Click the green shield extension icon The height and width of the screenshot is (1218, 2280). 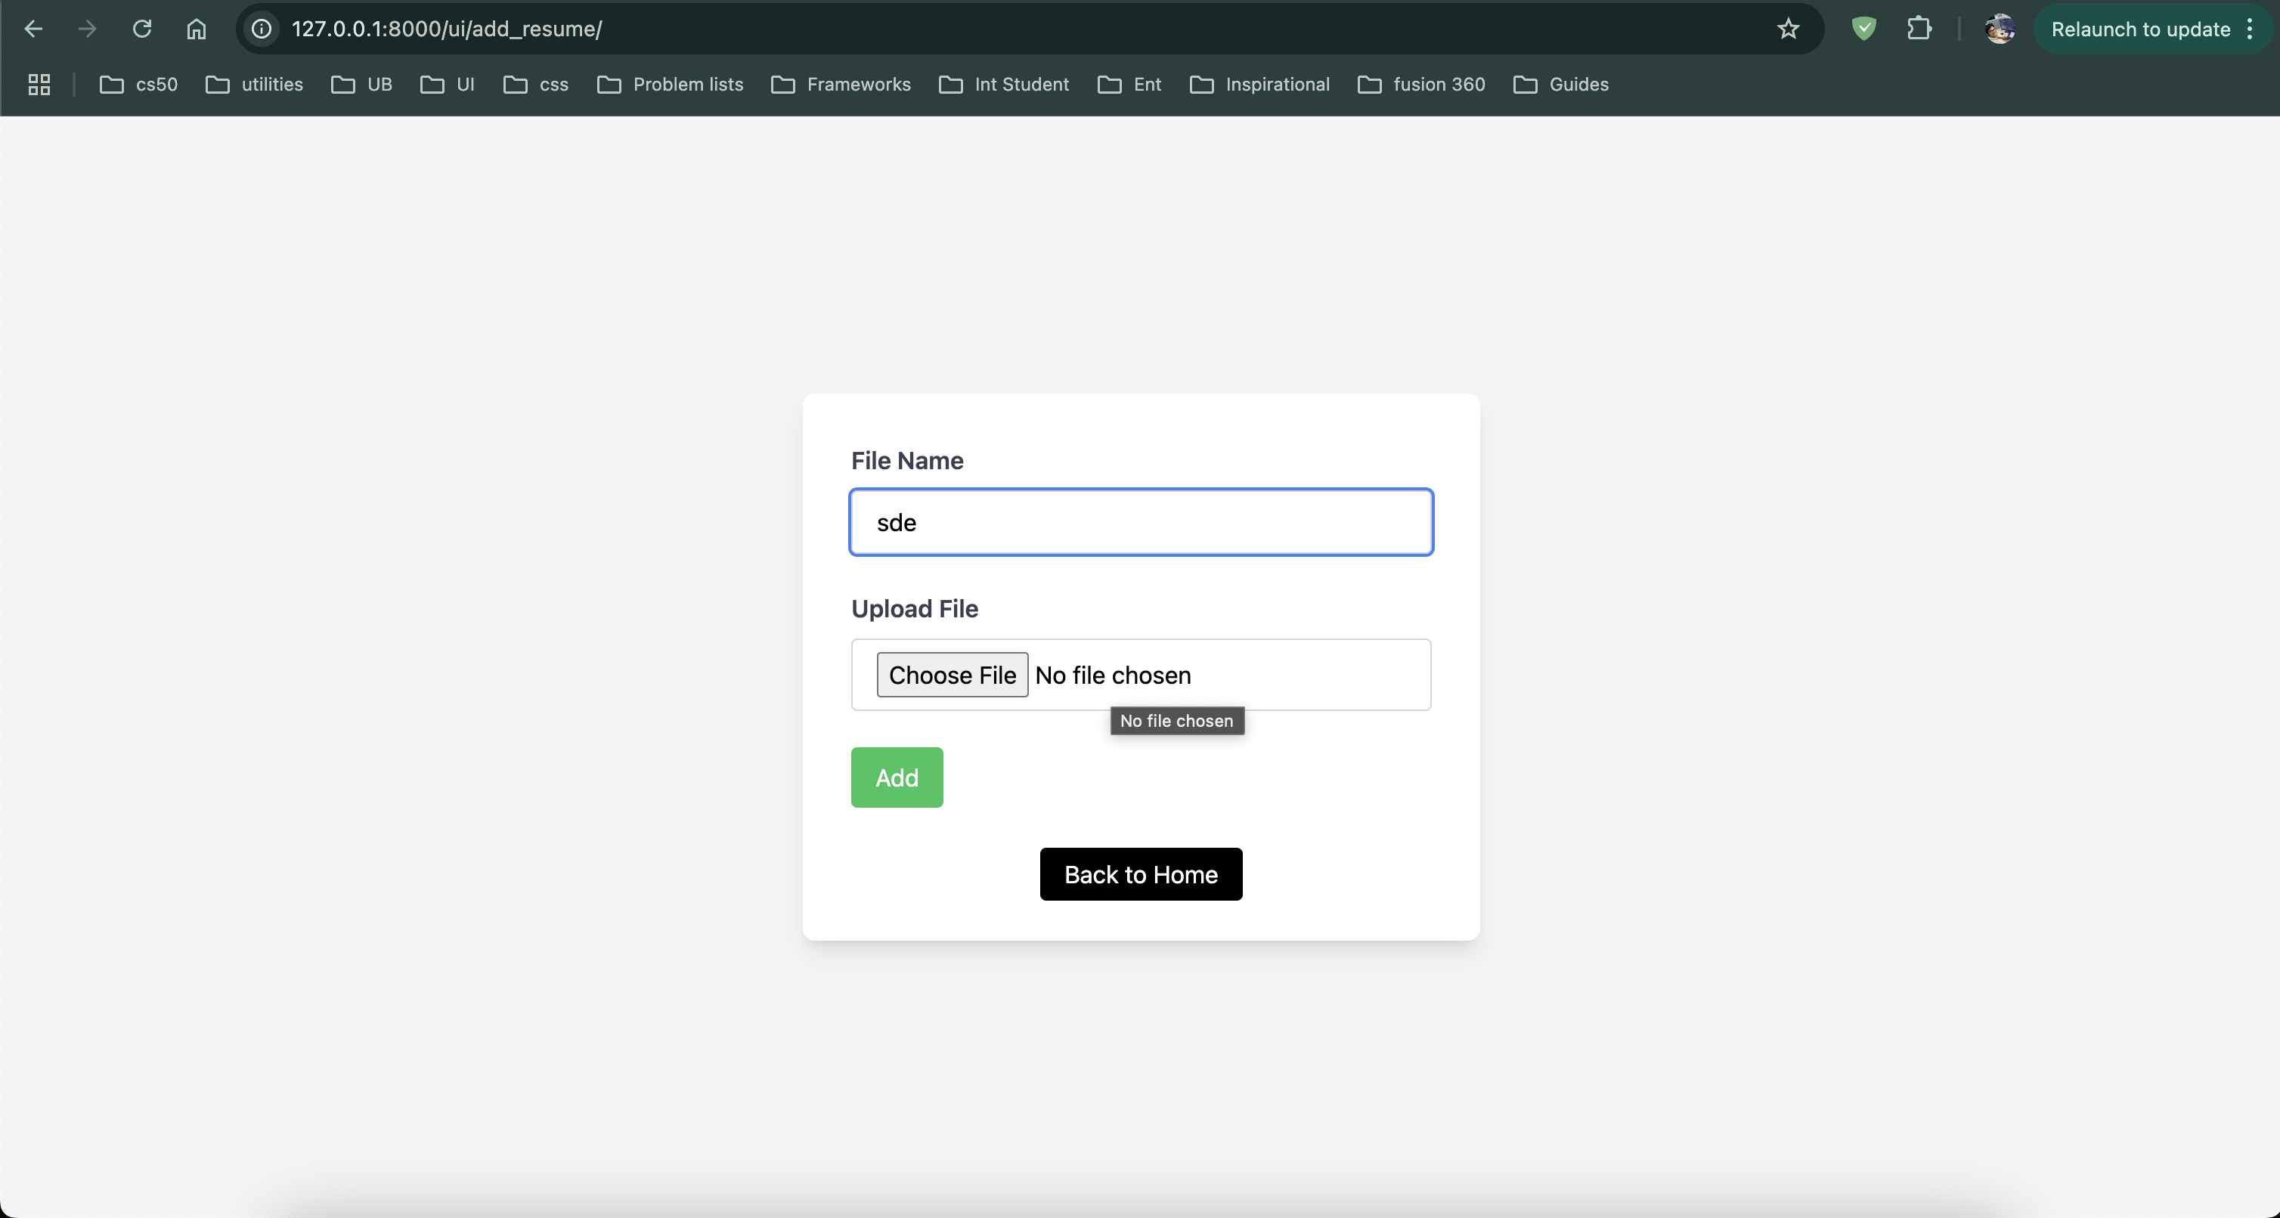click(x=1864, y=29)
